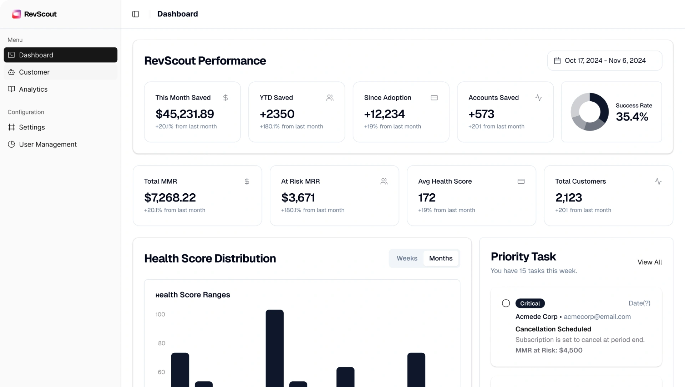Click the Health Score Distribution heading

(210, 258)
